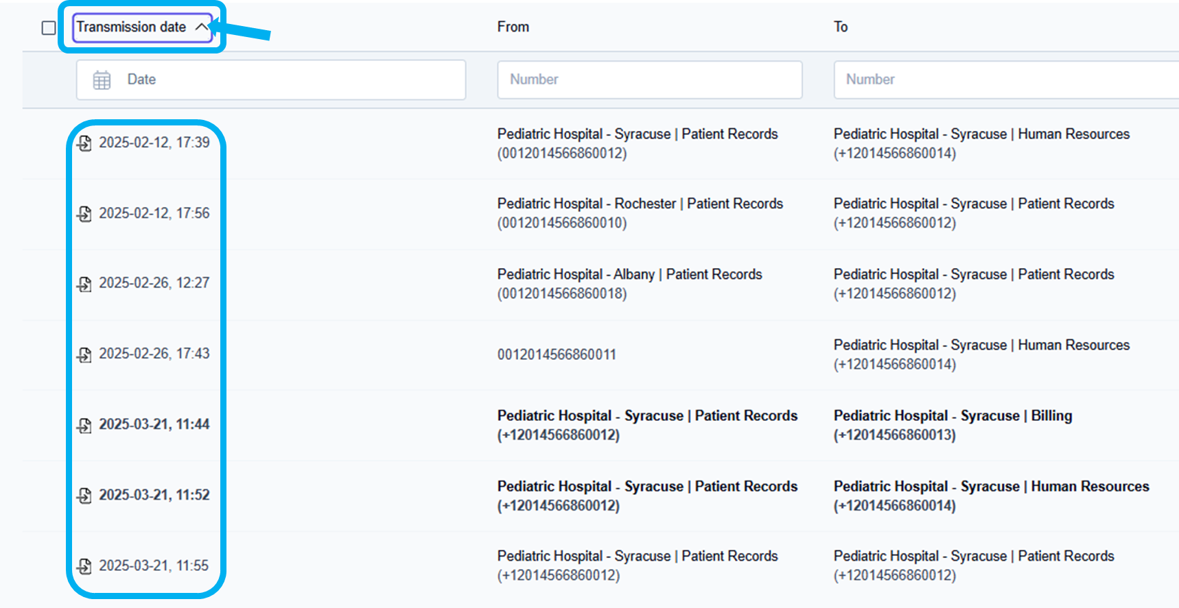Click the fax icon beside 2025-03-21, 11:44

[x=84, y=425]
